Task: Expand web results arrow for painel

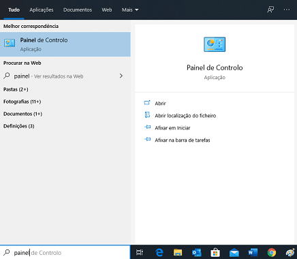Action: [x=121, y=76]
